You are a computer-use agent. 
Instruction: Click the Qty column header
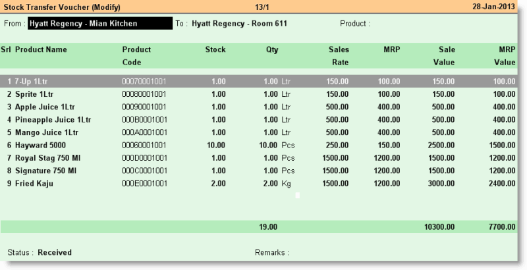coord(272,49)
